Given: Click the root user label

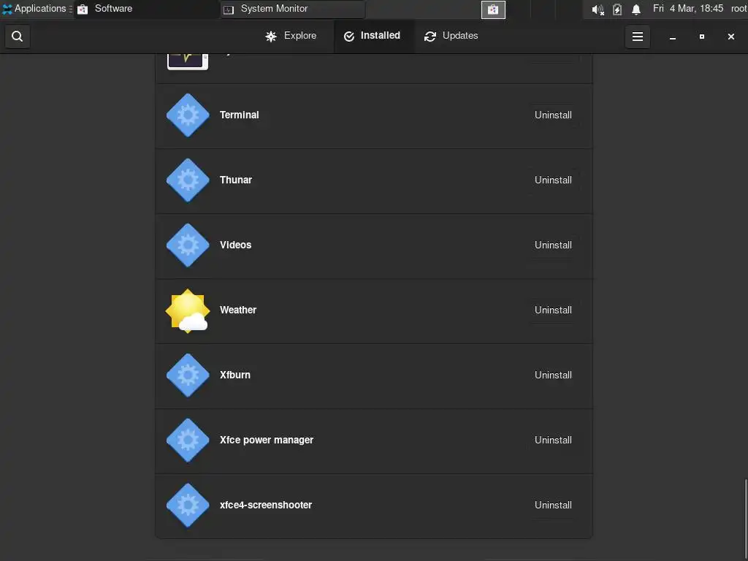Looking at the screenshot, I should pyautogui.click(x=739, y=9).
